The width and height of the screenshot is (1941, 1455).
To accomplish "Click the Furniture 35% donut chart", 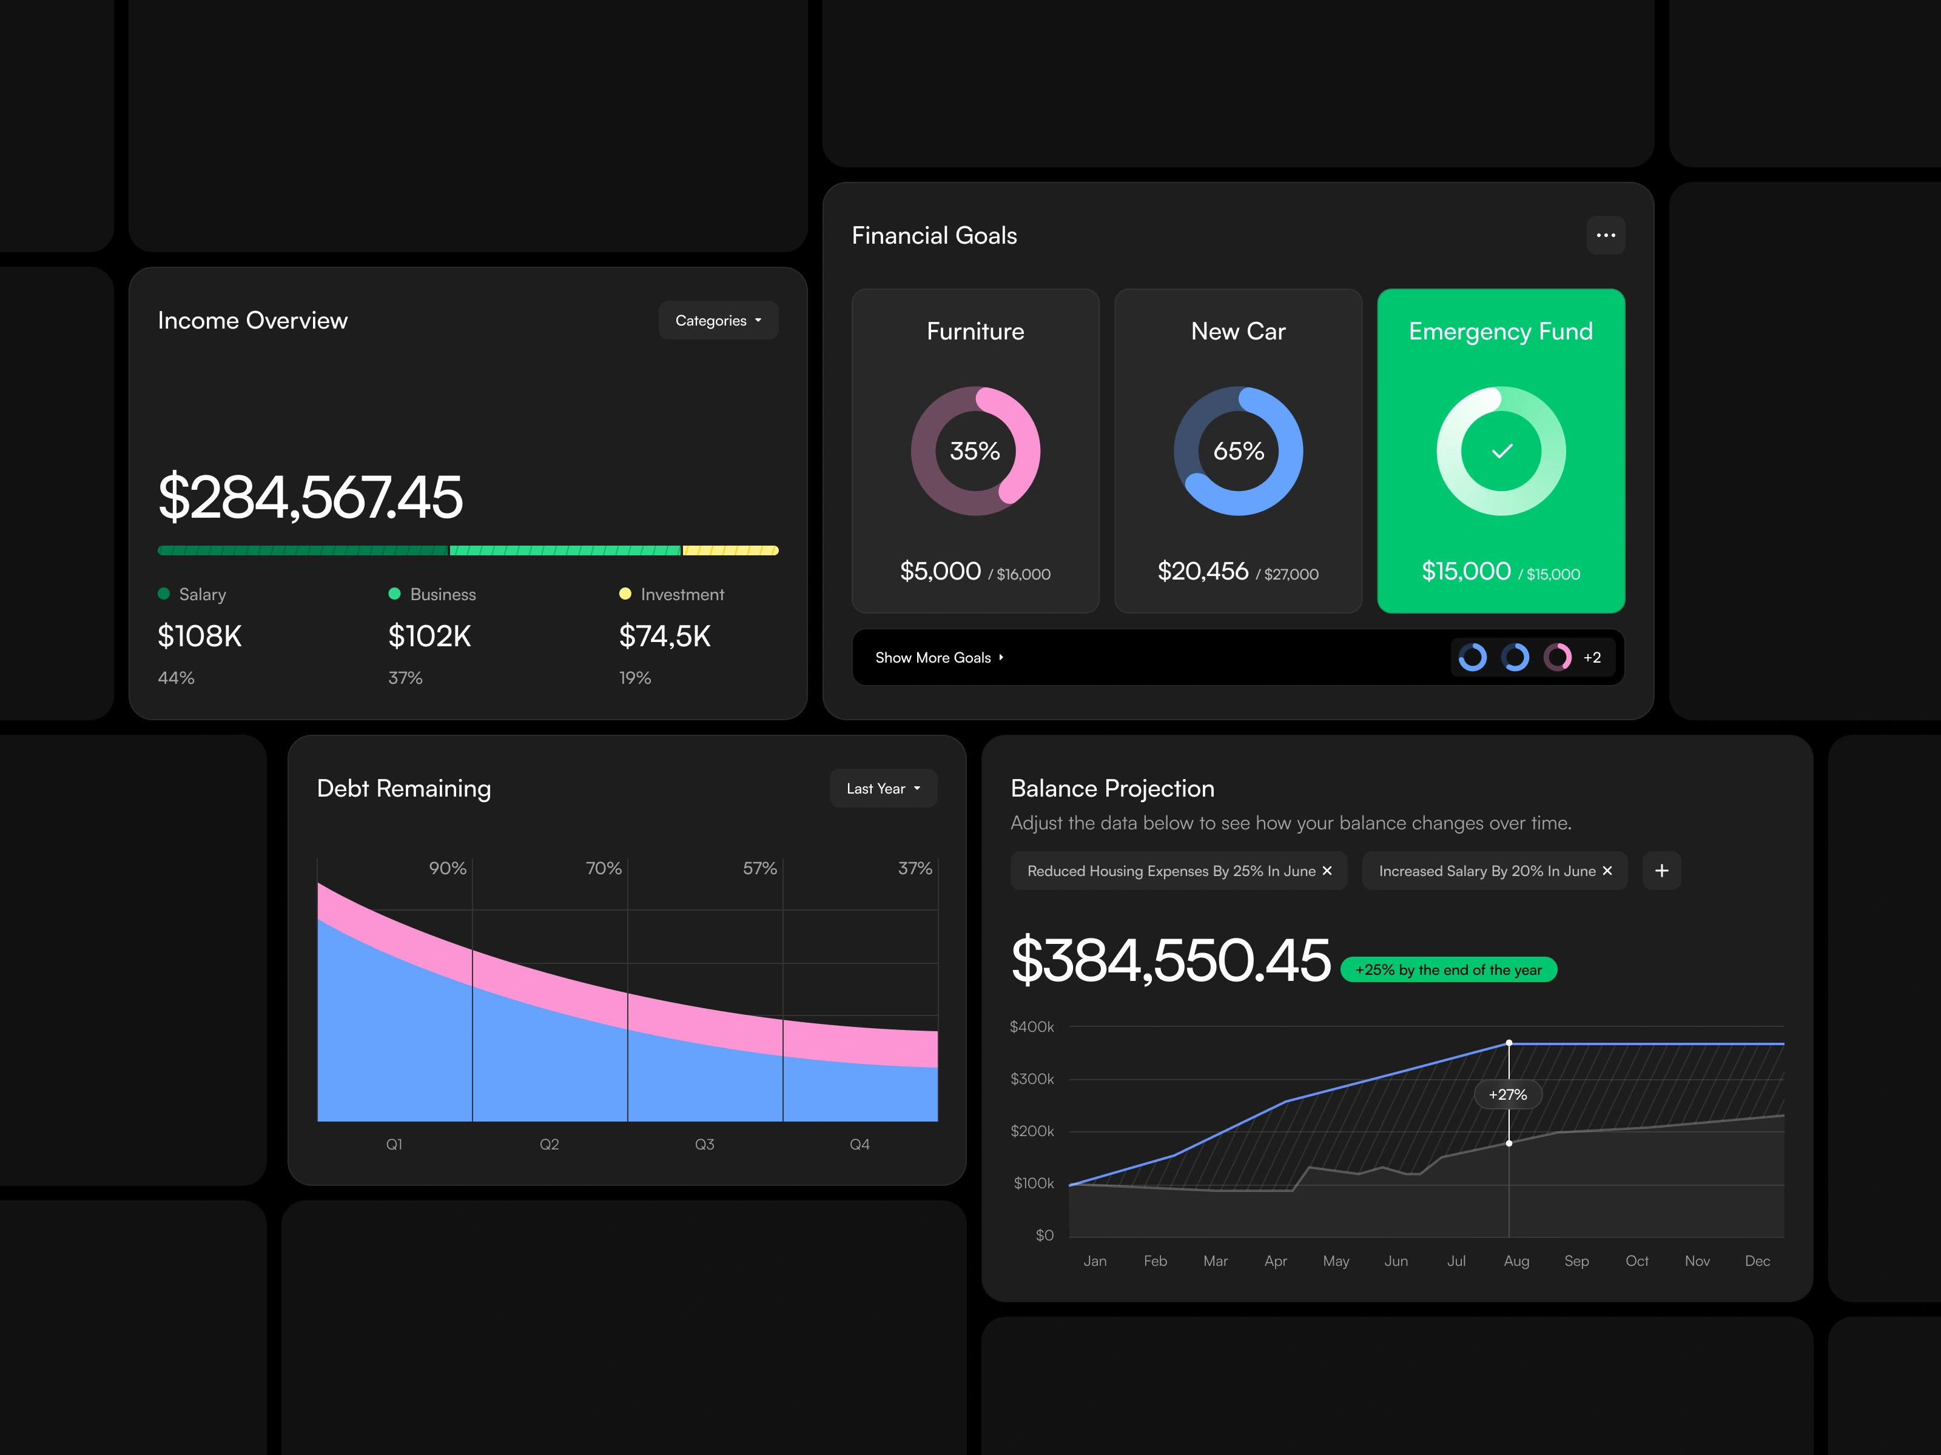I will click(x=975, y=451).
